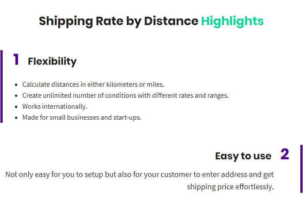This screenshot has height=210, width=303.
Task: Click the 'Made for small businesses' bullet
Action: pyautogui.click(x=82, y=118)
